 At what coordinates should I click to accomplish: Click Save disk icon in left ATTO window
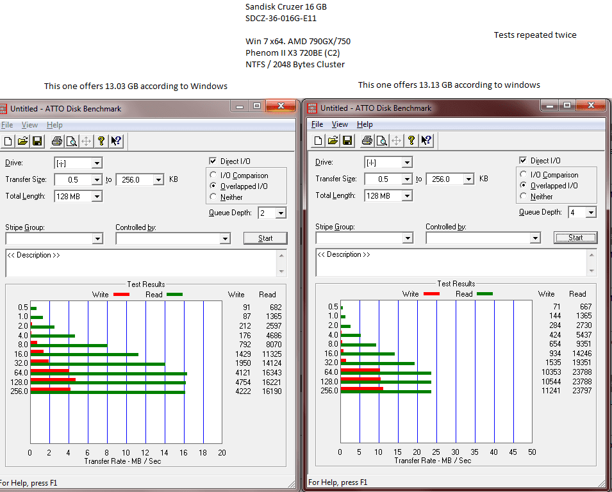(x=37, y=141)
